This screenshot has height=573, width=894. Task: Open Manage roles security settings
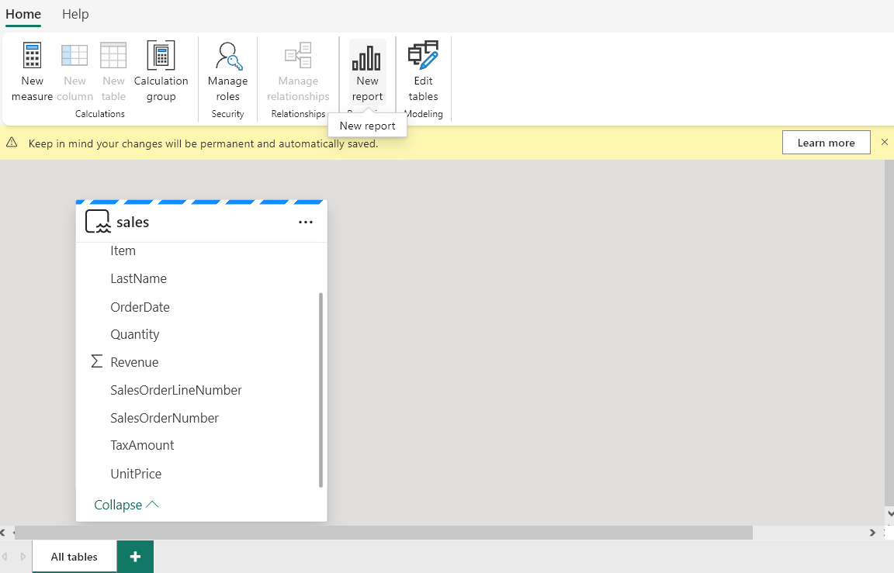tap(227, 70)
